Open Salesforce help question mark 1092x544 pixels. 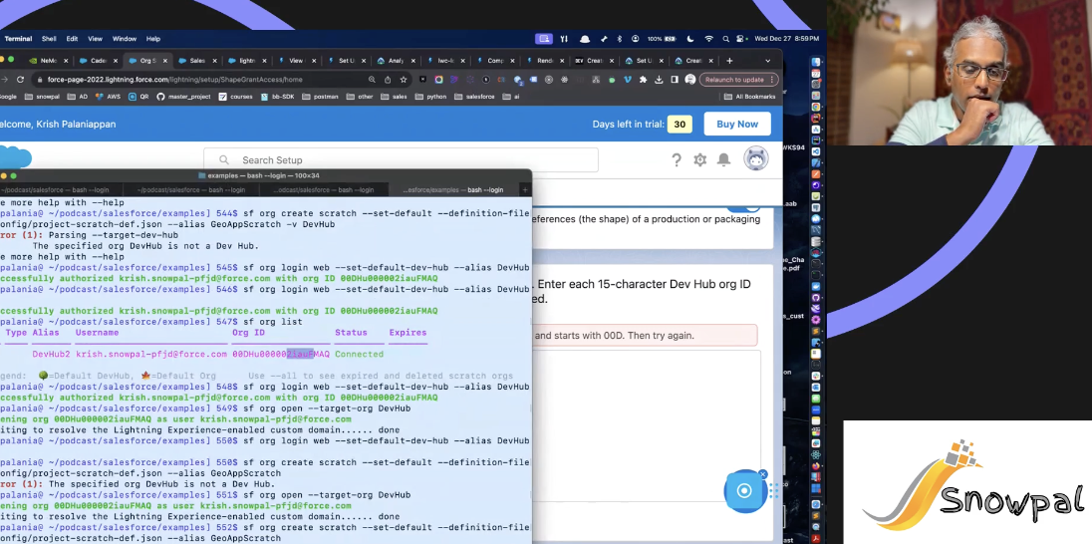[677, 160]
